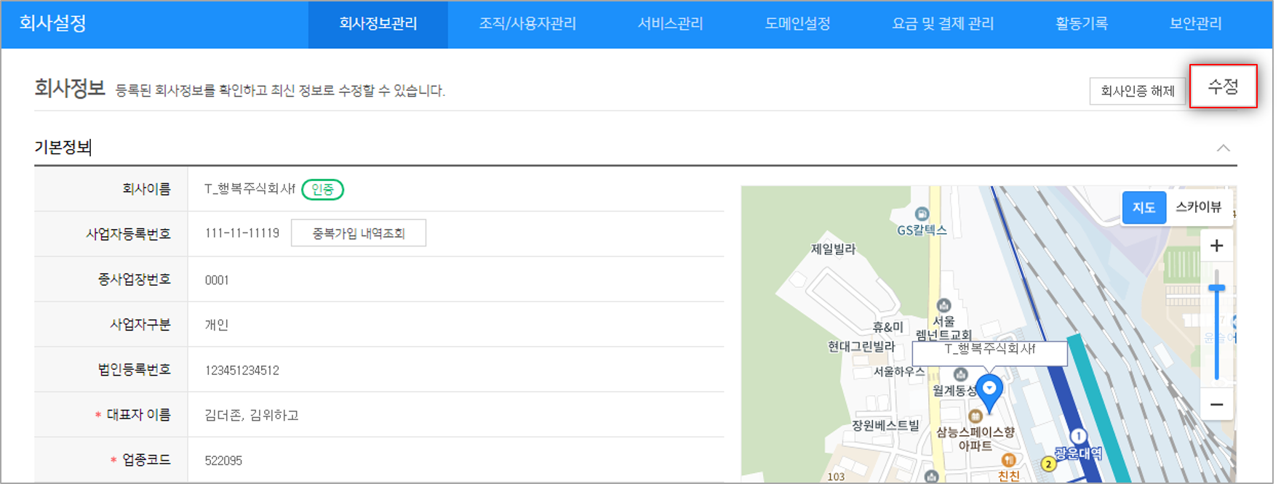
Task: Click the map zoom slider handle
Action: (x=1216, y=289)
